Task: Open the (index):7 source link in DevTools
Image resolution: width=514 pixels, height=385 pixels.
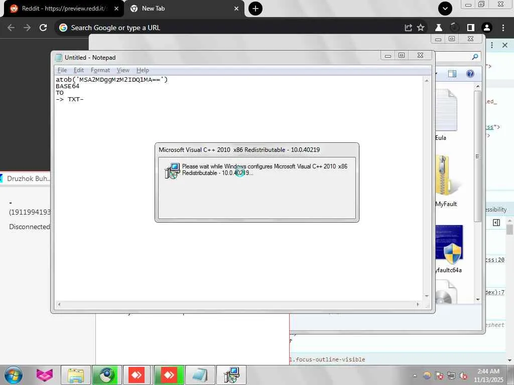Action: 495,292
